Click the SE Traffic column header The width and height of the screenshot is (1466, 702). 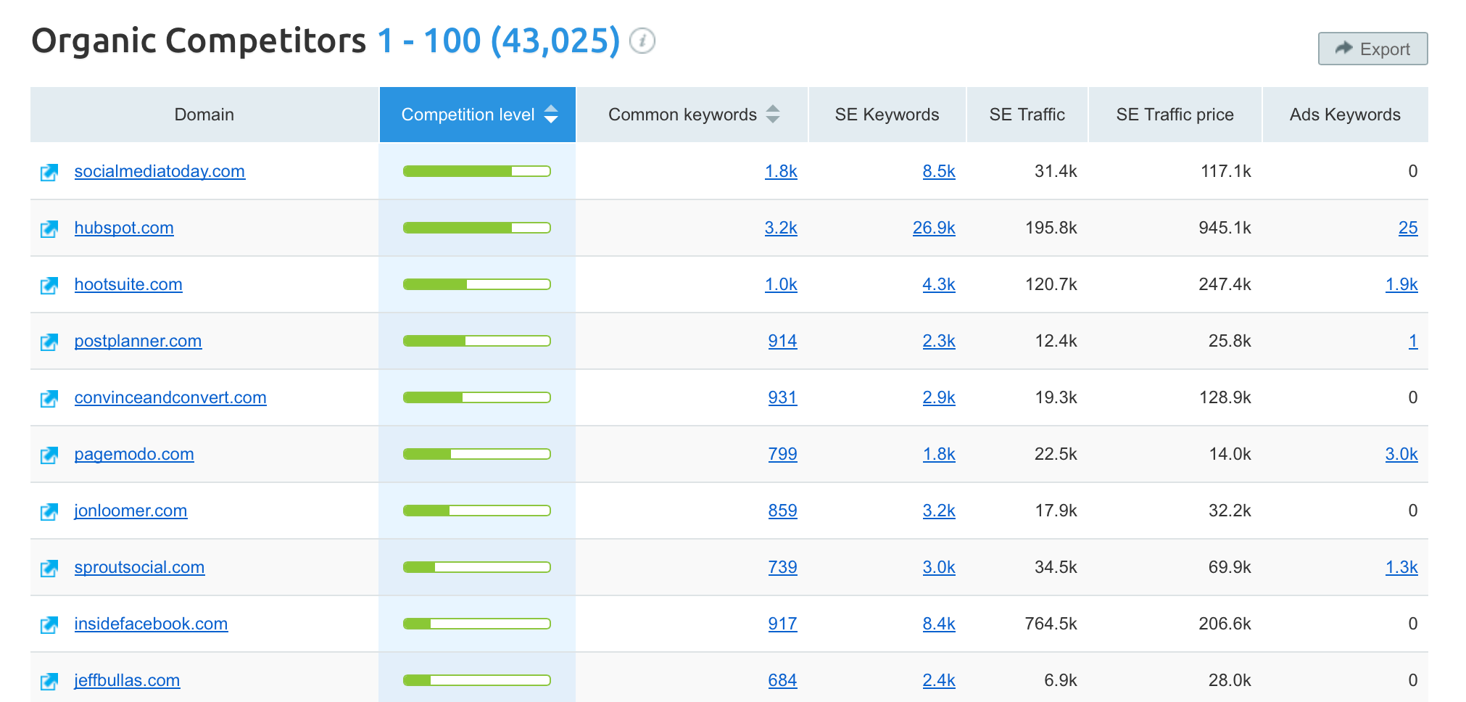[1027, 115]
